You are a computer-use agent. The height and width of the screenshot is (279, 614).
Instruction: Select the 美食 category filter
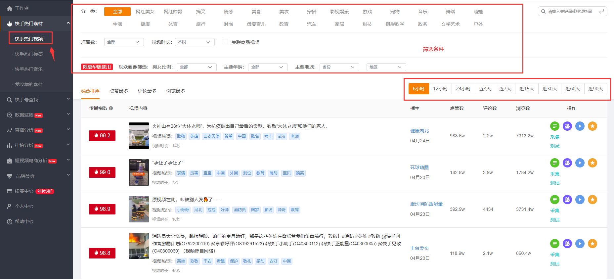click(x=256, y=12)
